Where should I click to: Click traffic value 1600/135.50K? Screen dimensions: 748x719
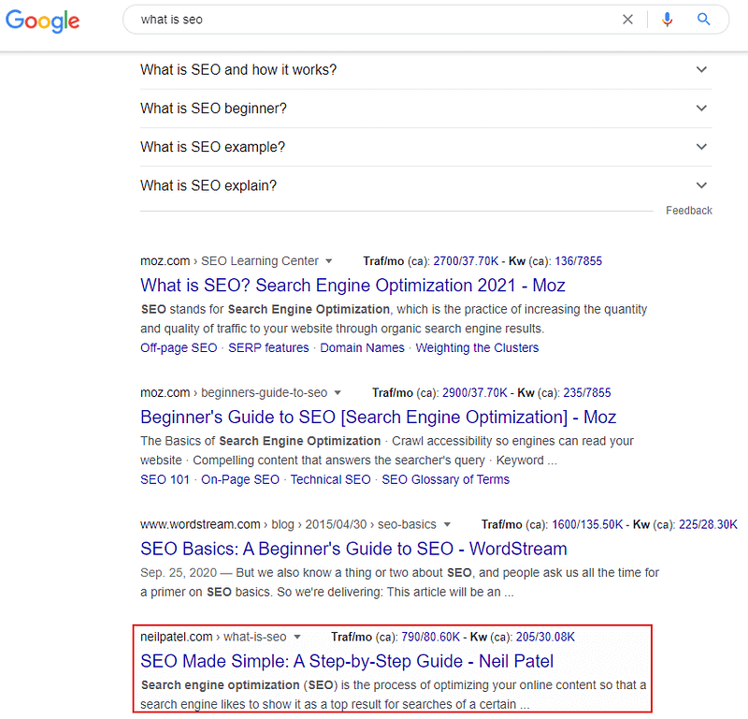point(587,524)
